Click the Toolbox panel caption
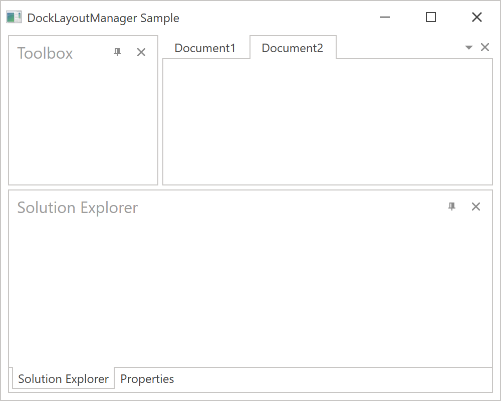Viewport: 501px width, 401px height. tap(45, 53)
